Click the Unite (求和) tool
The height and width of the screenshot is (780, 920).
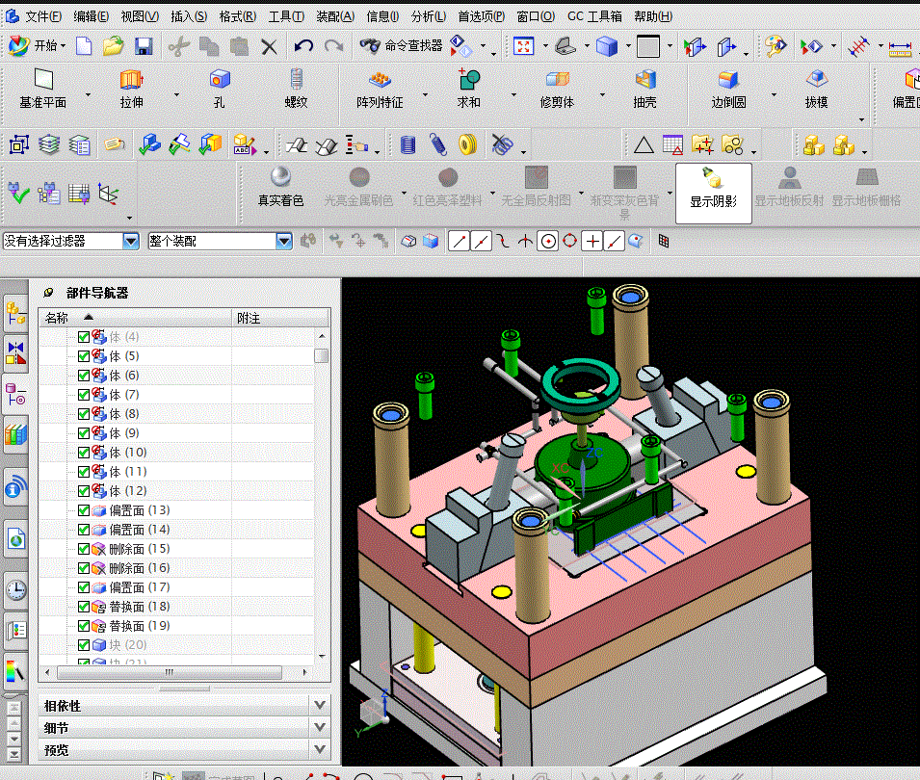(469, 89)
